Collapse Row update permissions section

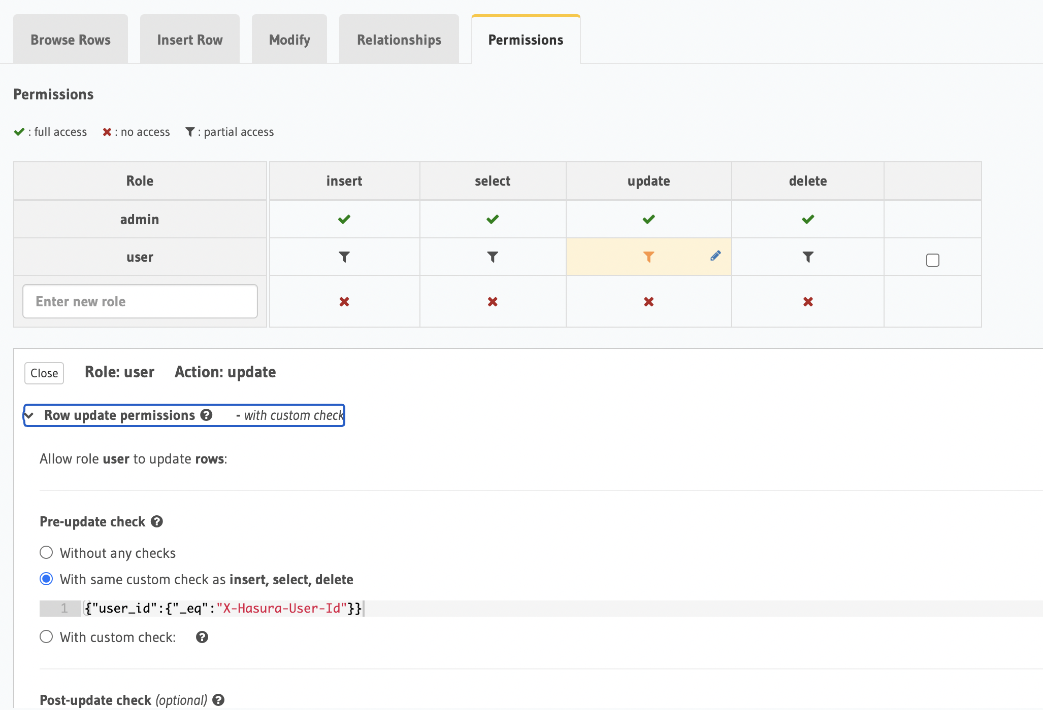[x=29, y=415]
